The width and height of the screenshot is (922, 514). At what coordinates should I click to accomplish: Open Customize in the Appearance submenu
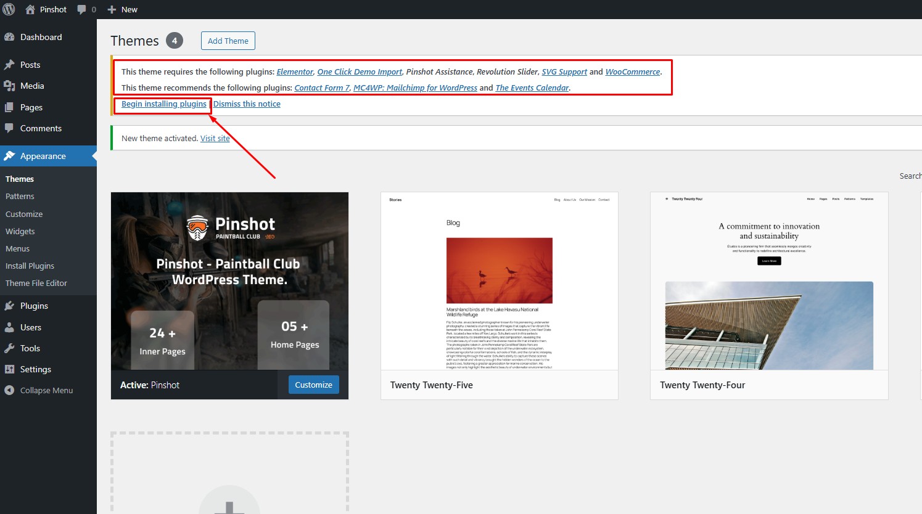[x=24, y=214]
